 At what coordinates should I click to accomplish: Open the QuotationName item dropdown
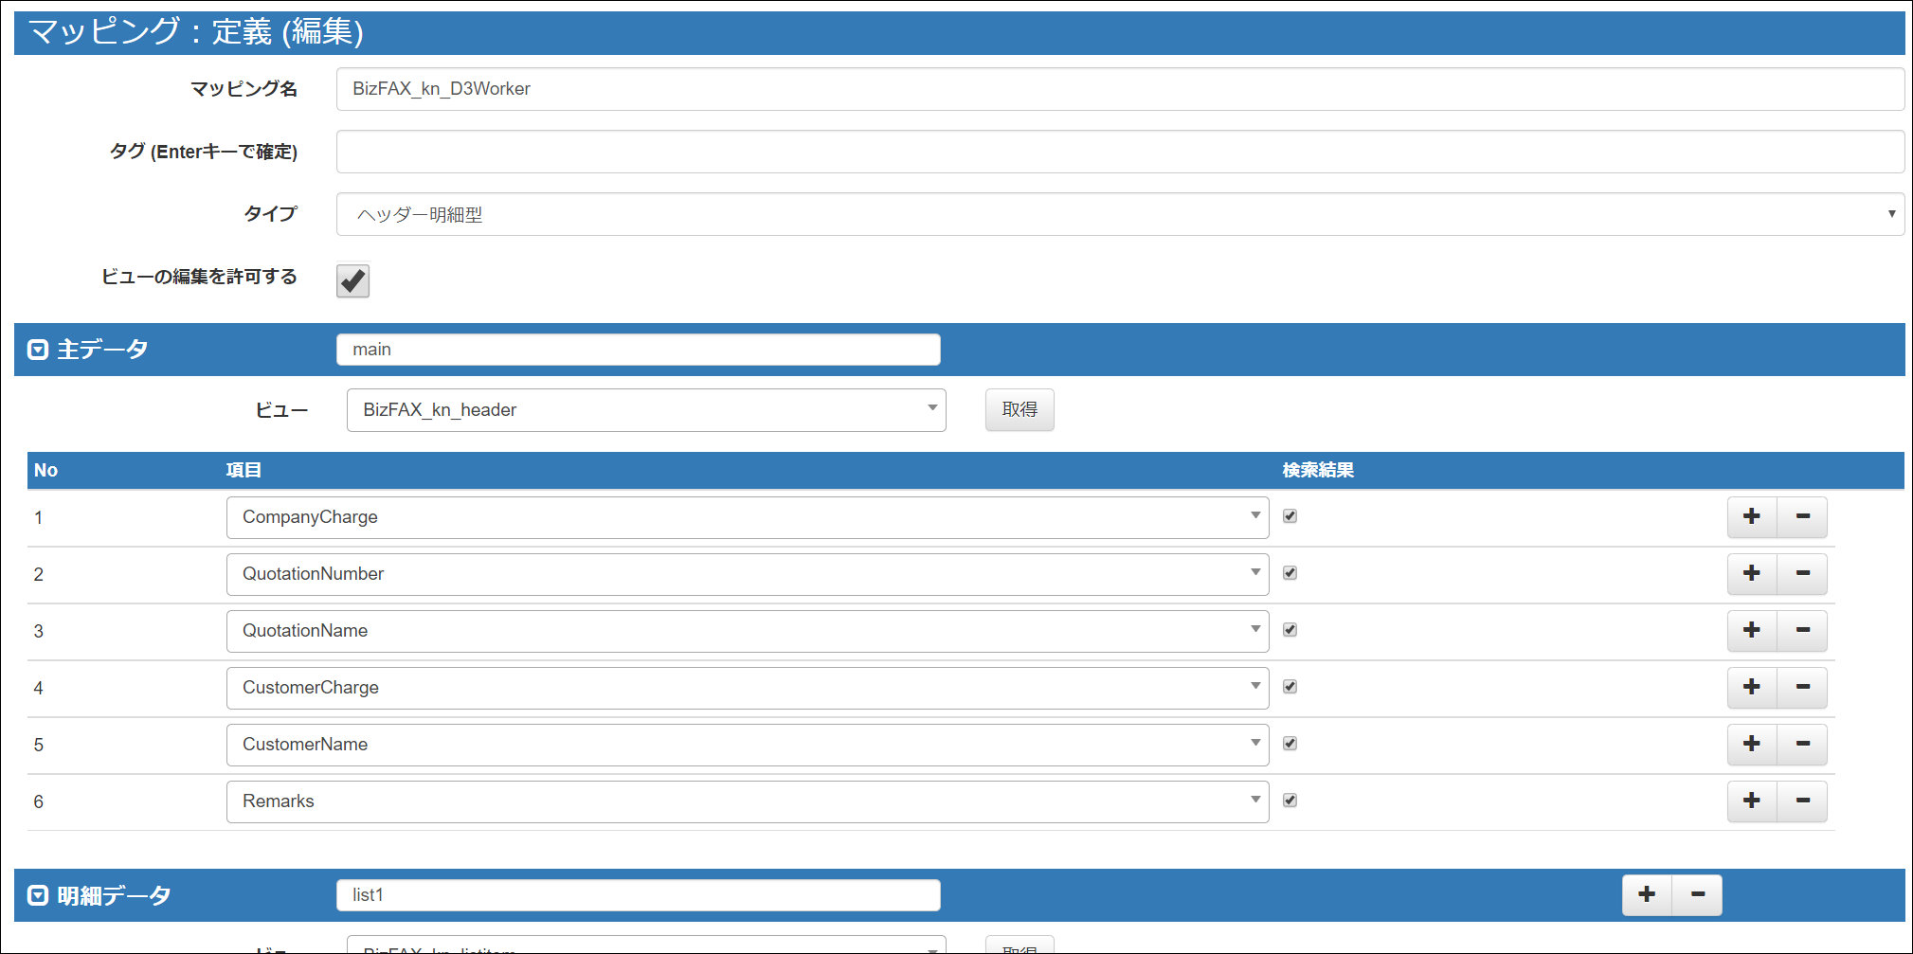tap(747, 631)
